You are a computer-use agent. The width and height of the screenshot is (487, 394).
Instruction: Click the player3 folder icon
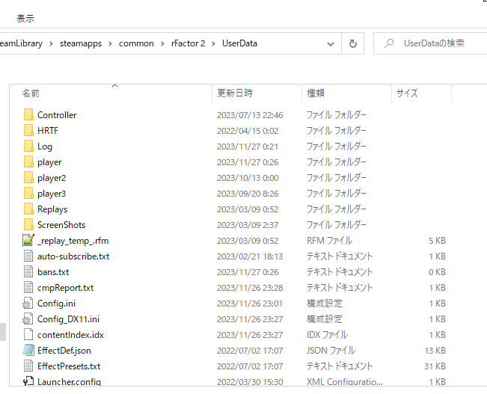click(x=28, y=193)
